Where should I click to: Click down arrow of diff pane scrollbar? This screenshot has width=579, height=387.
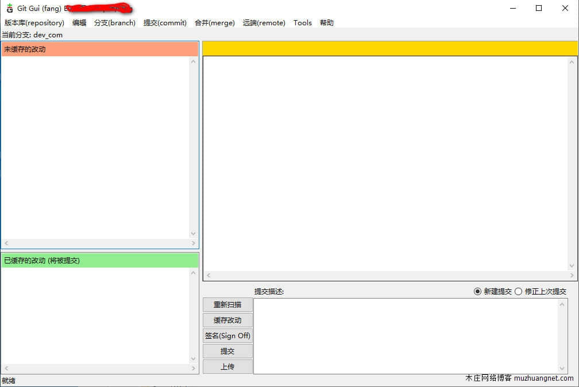pos(572,266)
